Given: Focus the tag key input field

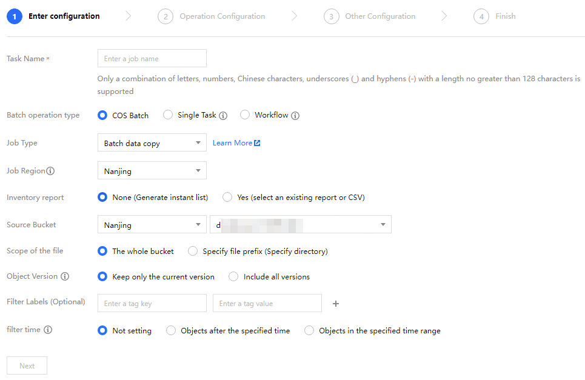Looking at the screenshot, I should pos(152,303).
